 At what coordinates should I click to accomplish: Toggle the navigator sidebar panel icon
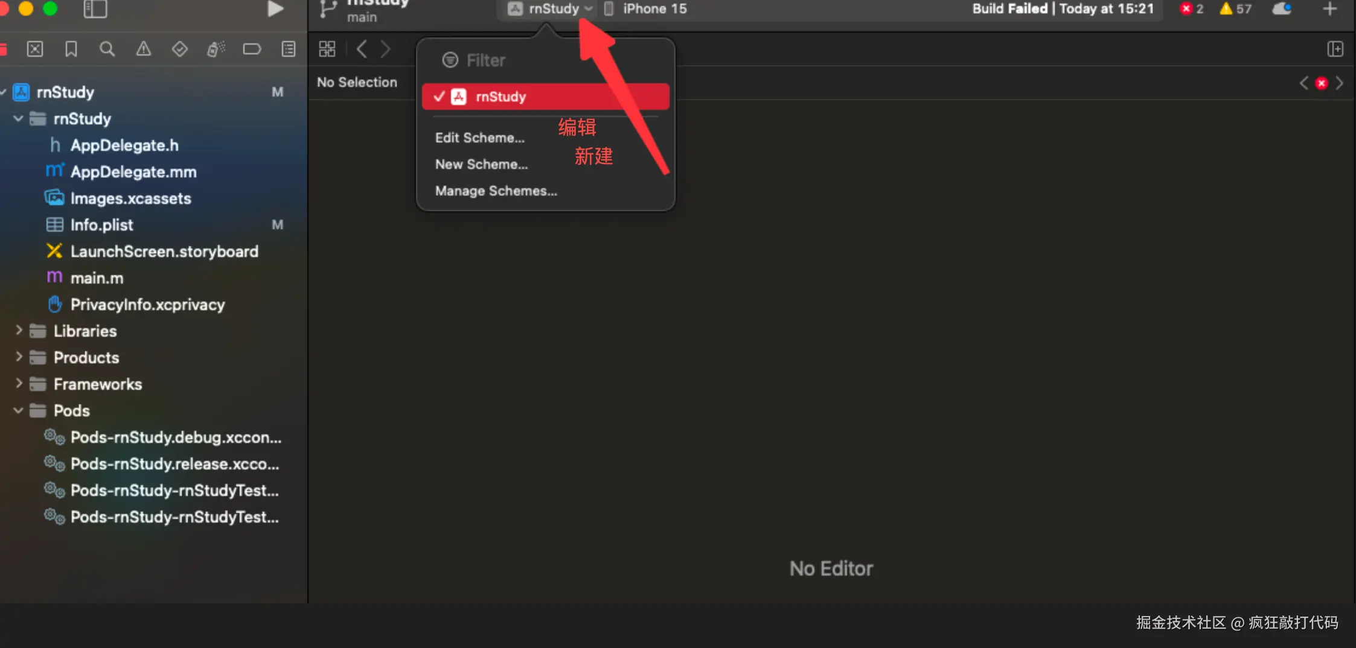click(x=95, y=9)
